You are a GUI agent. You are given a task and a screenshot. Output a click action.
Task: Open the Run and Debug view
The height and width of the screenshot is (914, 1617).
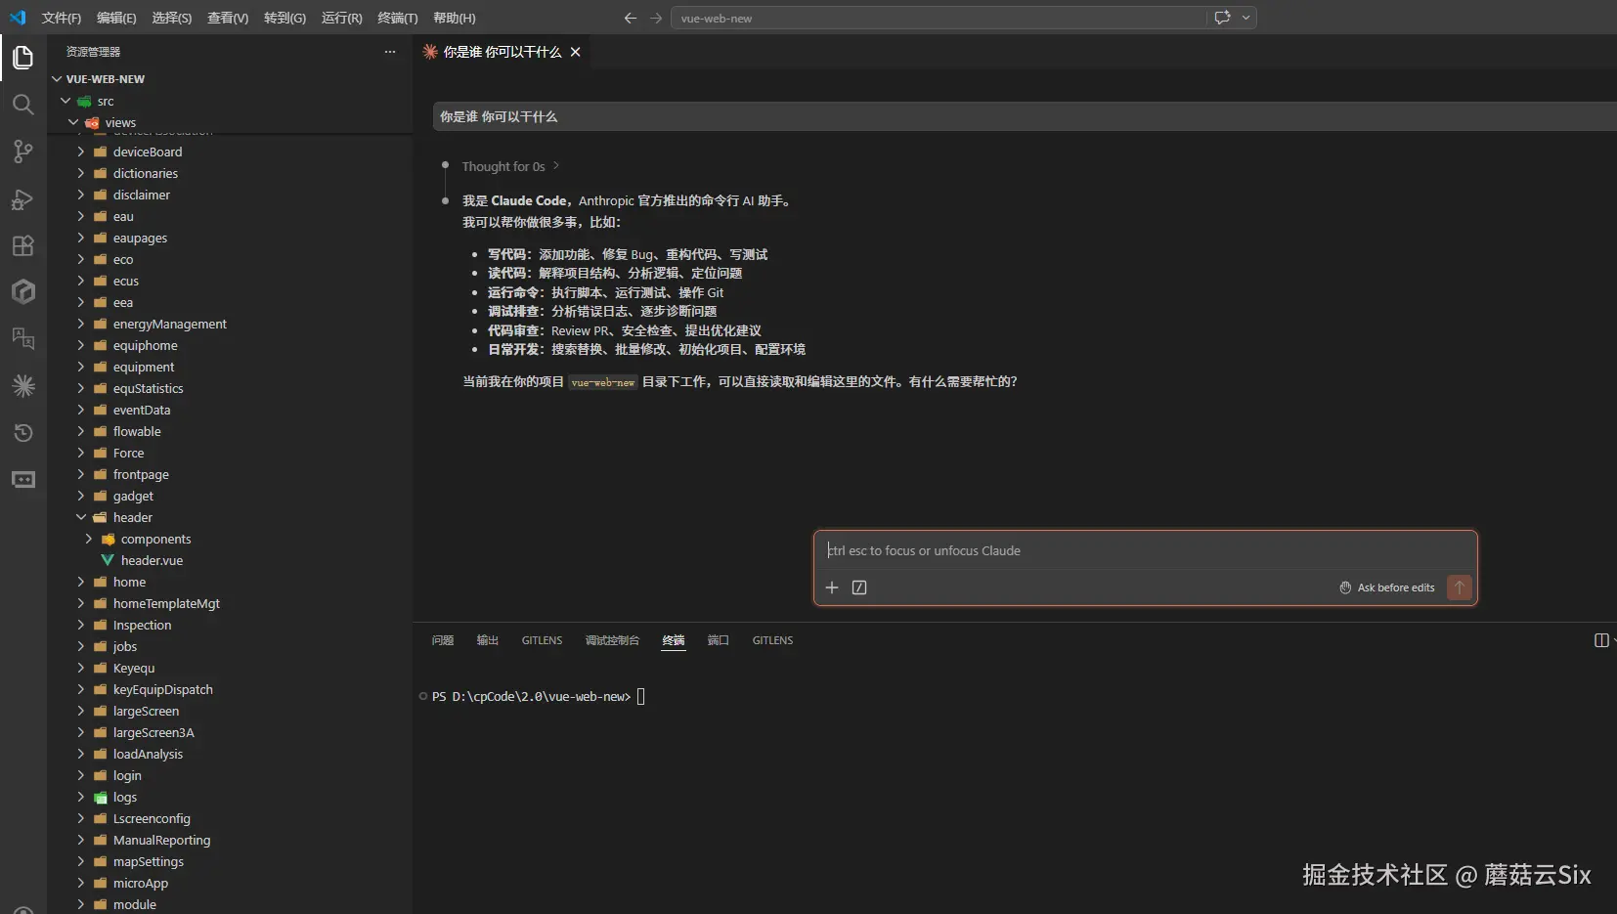click(x=23, y=198)
